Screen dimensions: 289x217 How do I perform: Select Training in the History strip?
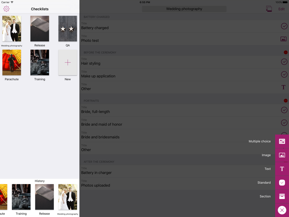point(21,197)
